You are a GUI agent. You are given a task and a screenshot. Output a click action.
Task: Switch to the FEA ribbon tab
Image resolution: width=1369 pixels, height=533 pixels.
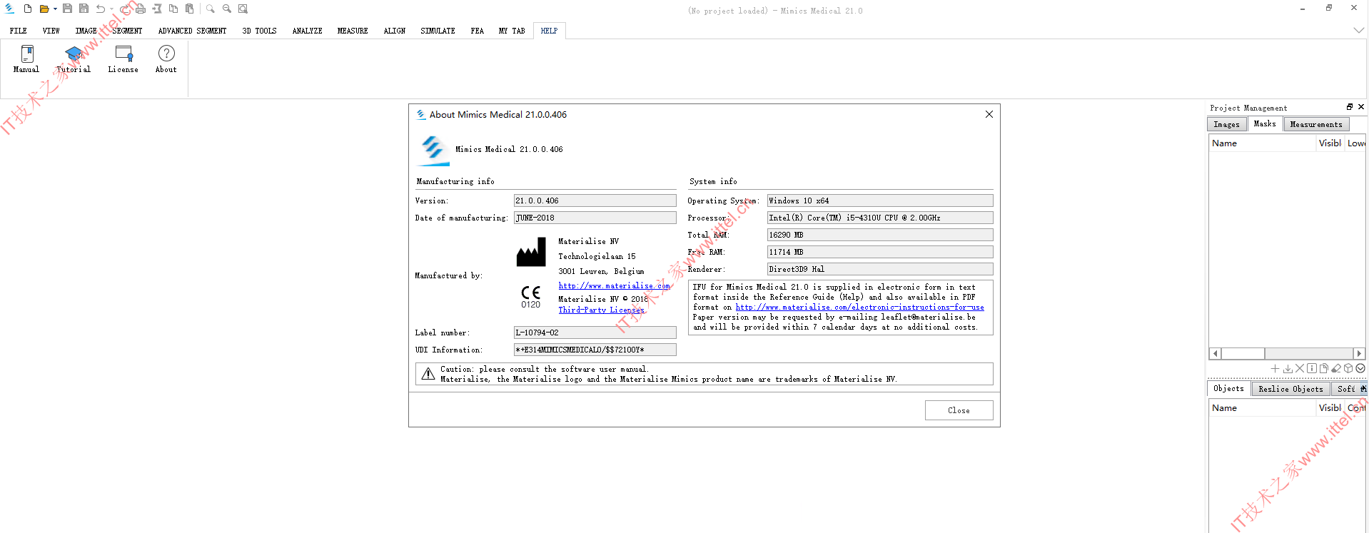tap(478, 31)
